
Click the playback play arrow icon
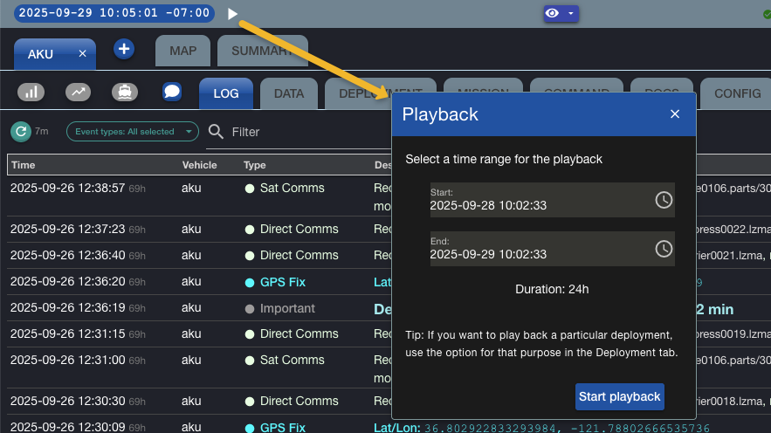232,14
